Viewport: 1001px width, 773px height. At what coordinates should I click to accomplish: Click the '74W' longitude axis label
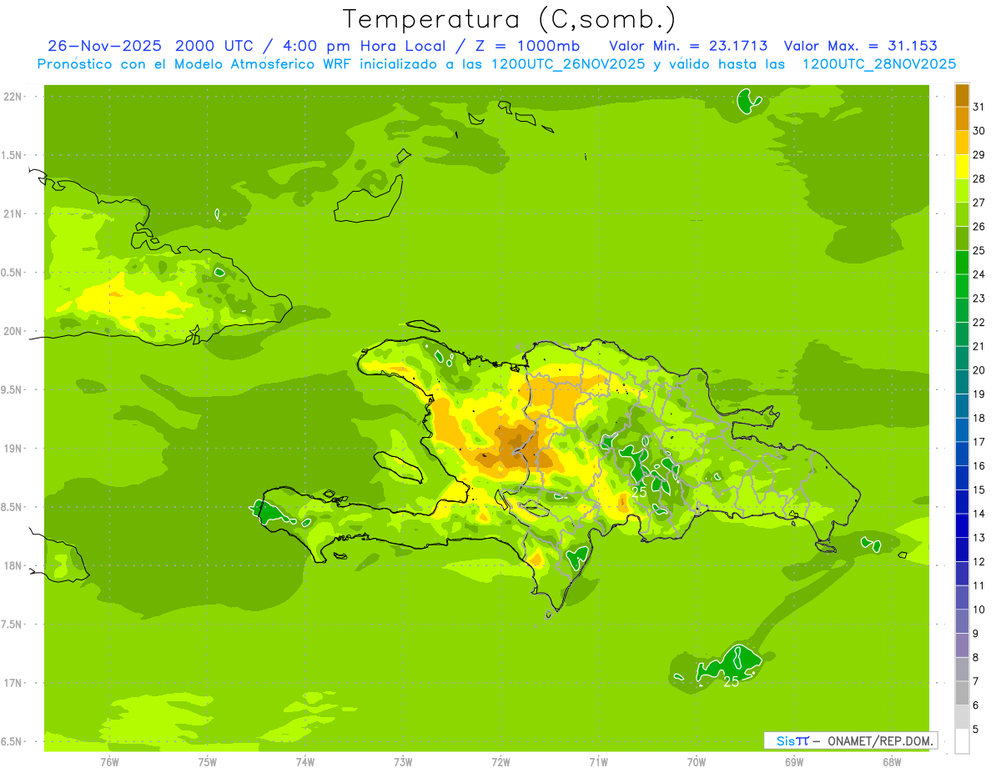pos(305,761)
